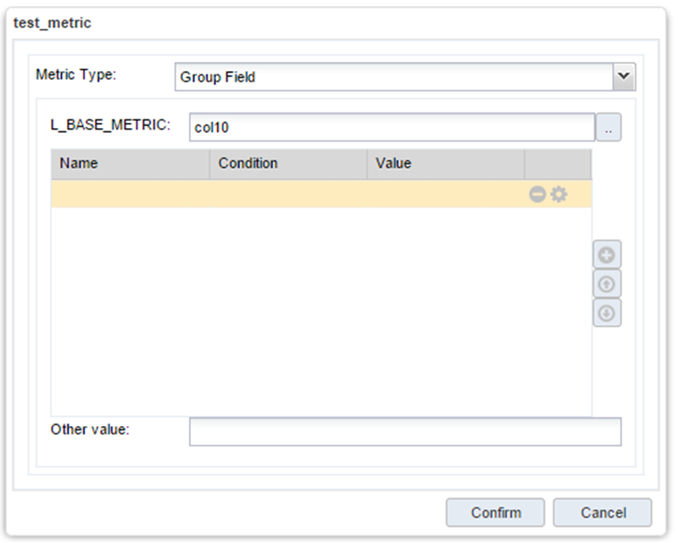Move selected row down with arrow button
Image resolution: width=678 pixels, height=543 pixels.
(607, 313)
